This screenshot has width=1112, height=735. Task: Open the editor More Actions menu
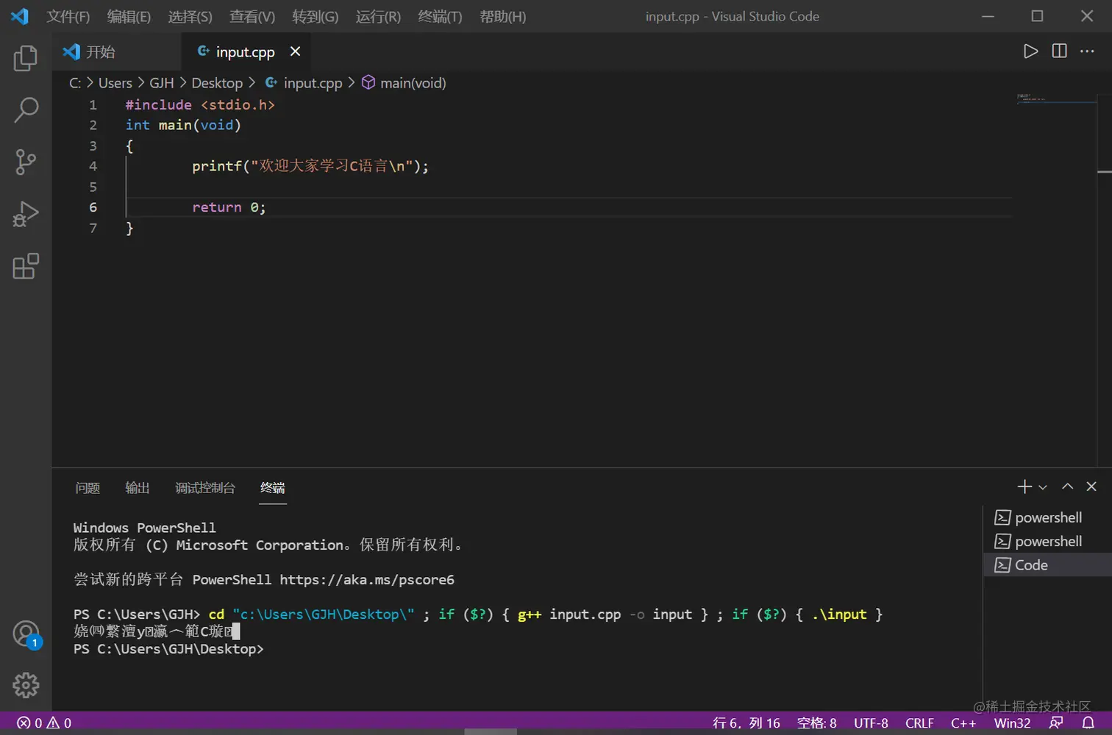[1087, 51]
